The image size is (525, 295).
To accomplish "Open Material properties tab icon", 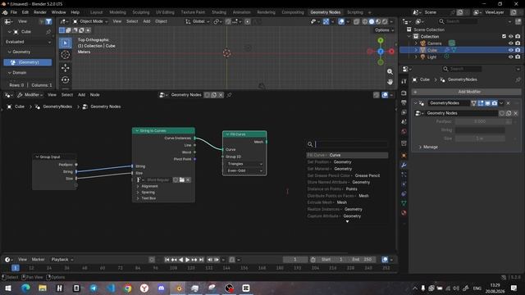I will click(x=404, y=213).
